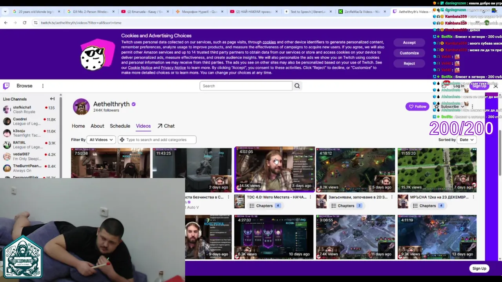Close the DJI Mic 2-Person Wireless tab
The width and height of the screenshot is (502, 282).
114,12
